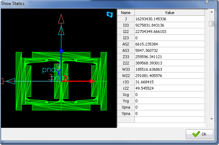Click the blue dot atop the section centerline
The image size is (219, 145).
[x=61, y=50]
